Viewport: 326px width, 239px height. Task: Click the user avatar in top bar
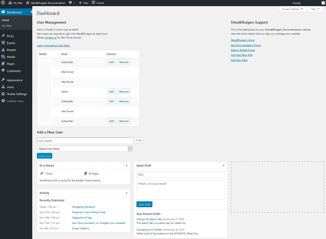(323, 3)
